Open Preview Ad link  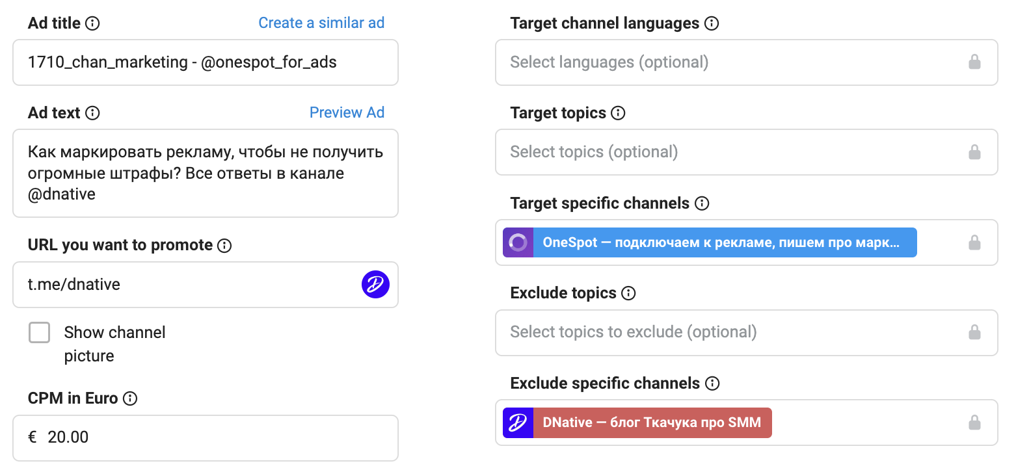[x=347, y=112]
